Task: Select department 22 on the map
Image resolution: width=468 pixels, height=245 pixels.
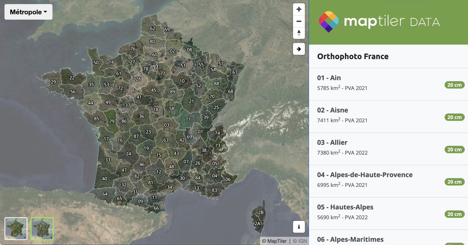Action: (x=72, y=78)
